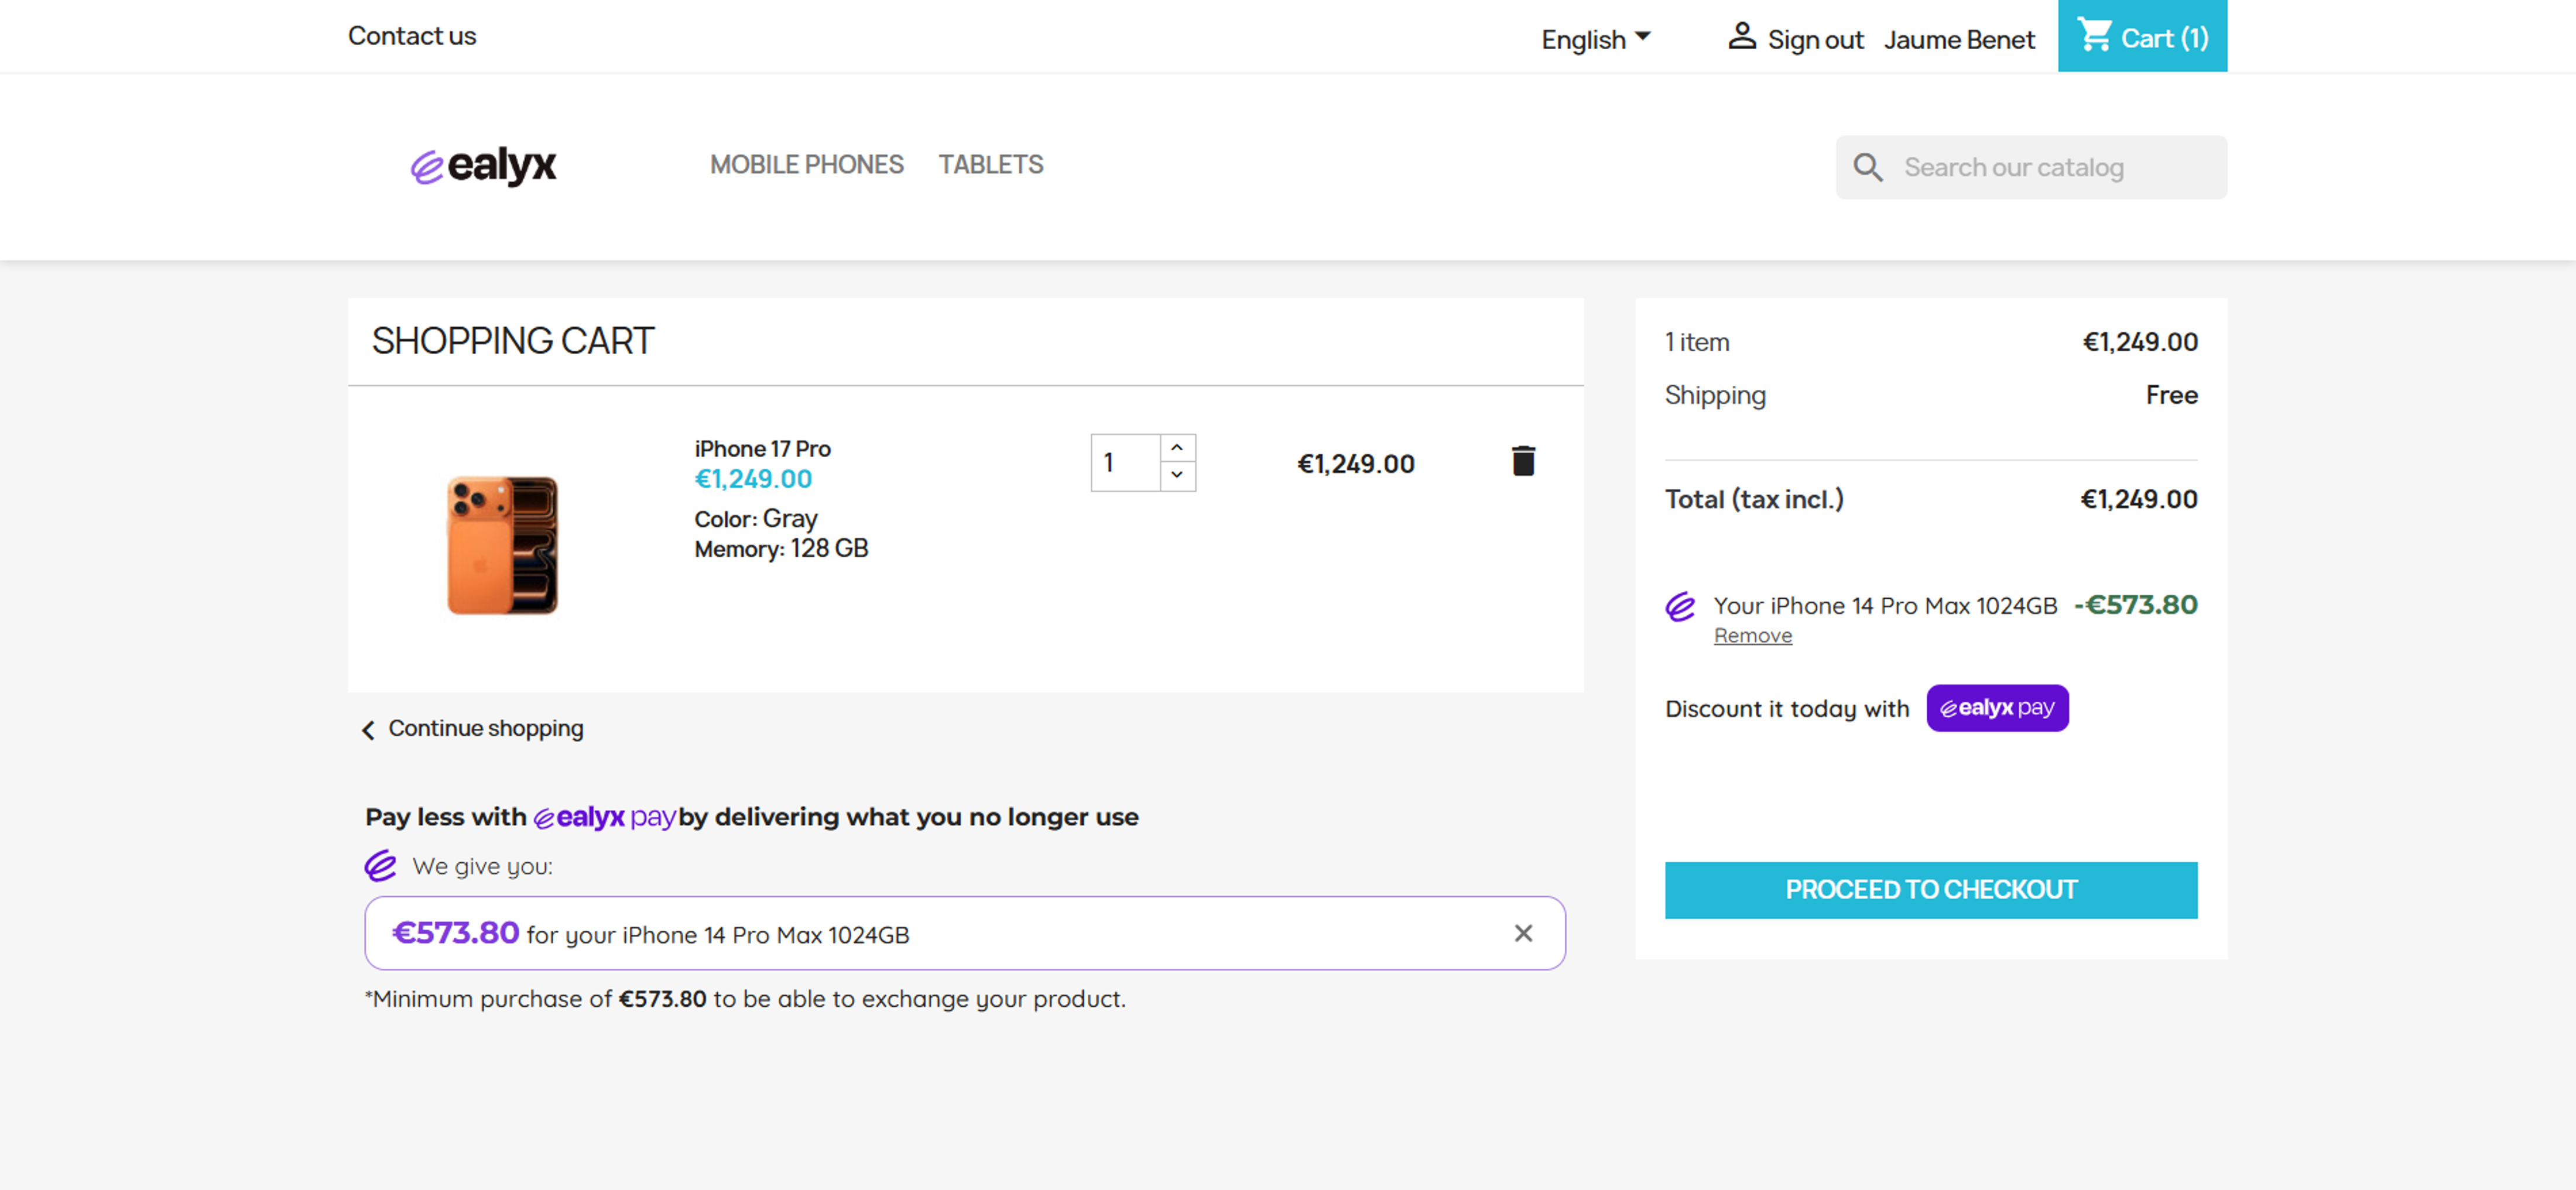
Task: Click the ealyx swirl icon beside iPhone 14 Pro Max
Action: pos(1680,606)
